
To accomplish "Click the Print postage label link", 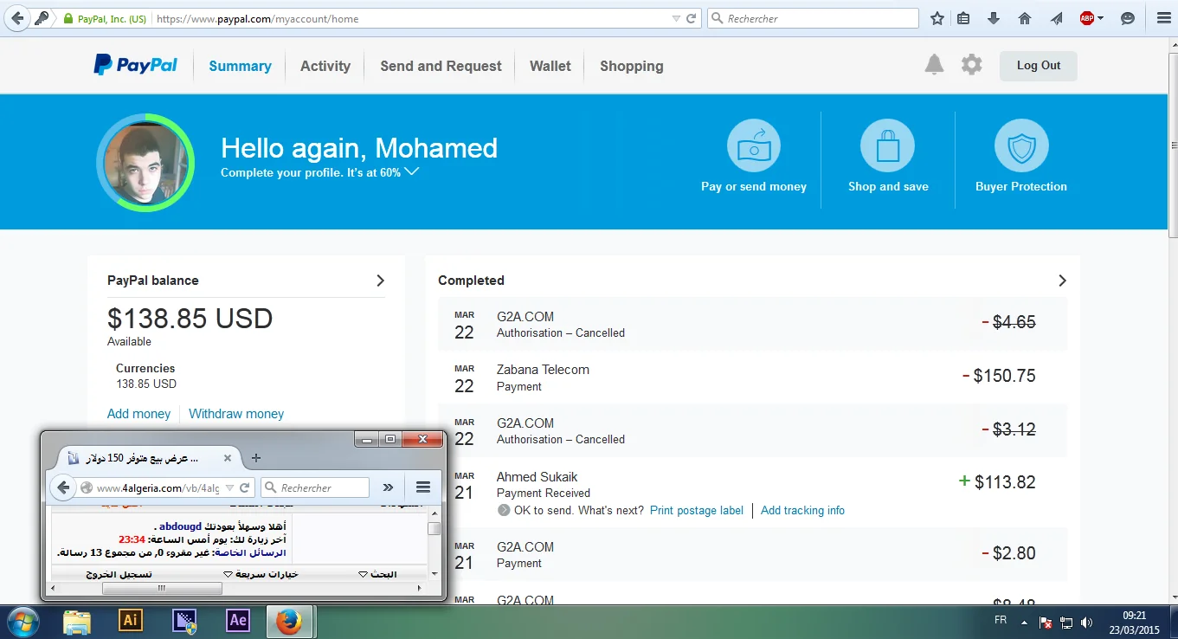I will (x=696, y=510).
